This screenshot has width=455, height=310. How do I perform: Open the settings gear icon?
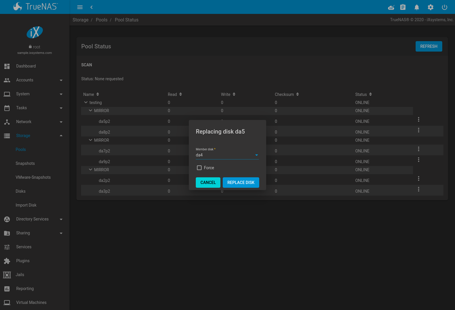point(431,7)
